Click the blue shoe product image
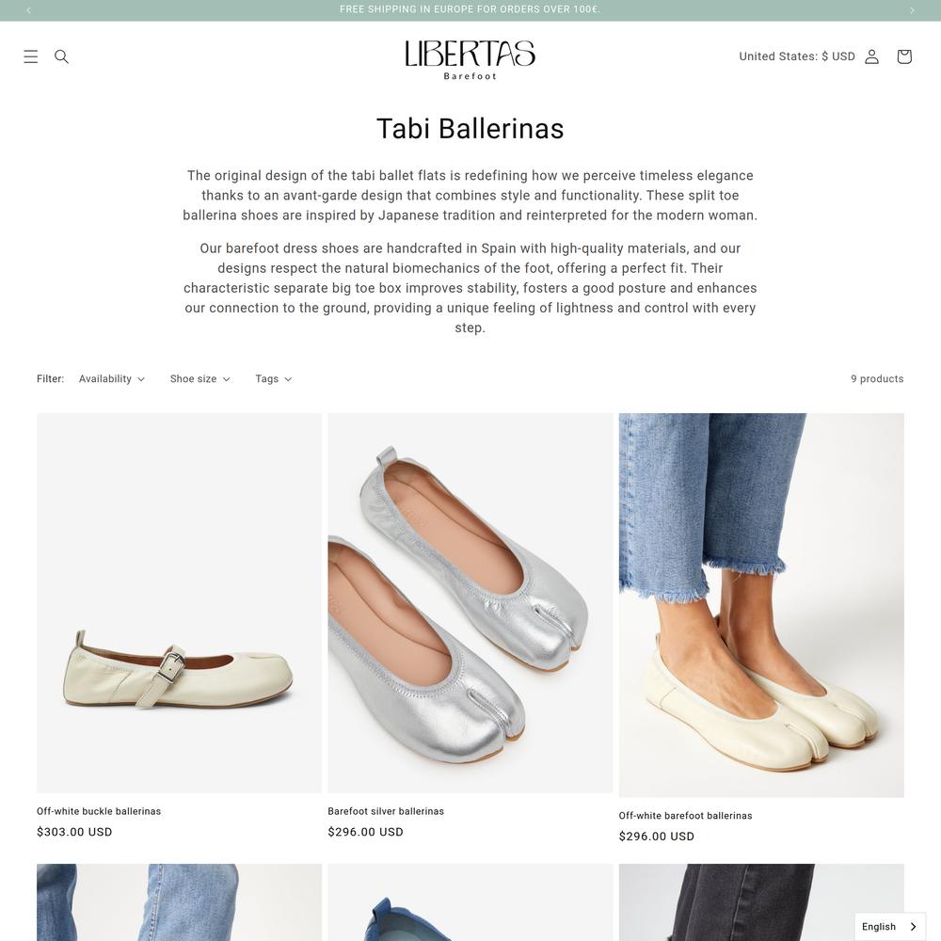 point(470,902)
